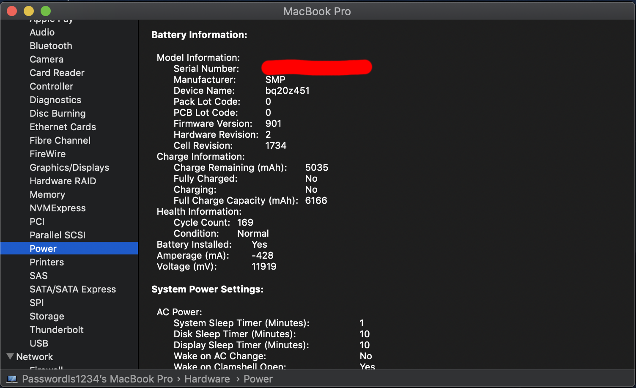Show Ethernet Cards information

[x=63, y=127]
